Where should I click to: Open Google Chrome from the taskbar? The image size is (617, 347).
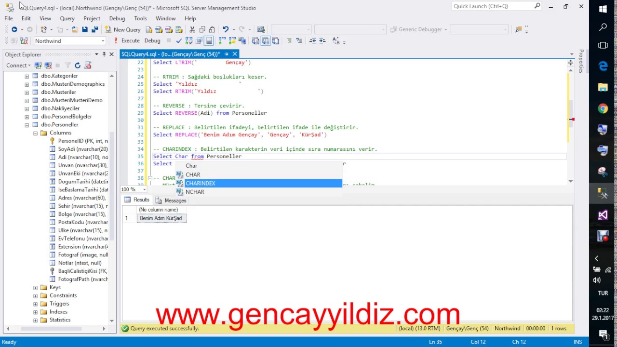click(603, 108)
